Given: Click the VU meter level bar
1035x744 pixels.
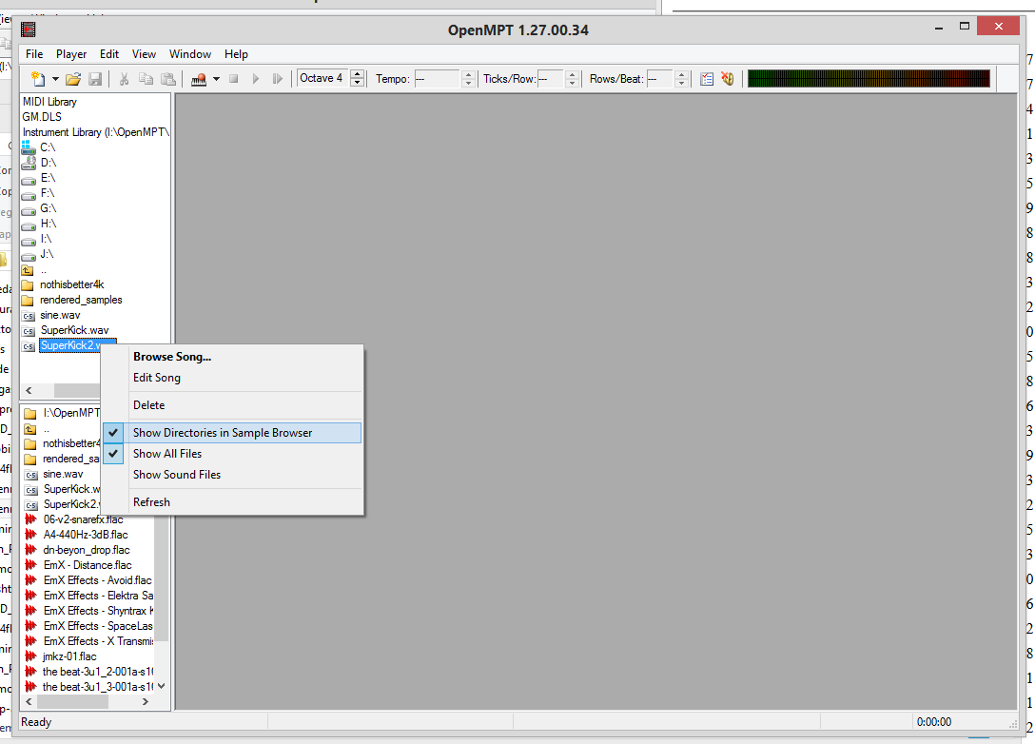Looking at the screenshot, I should [x=869, y=79].
